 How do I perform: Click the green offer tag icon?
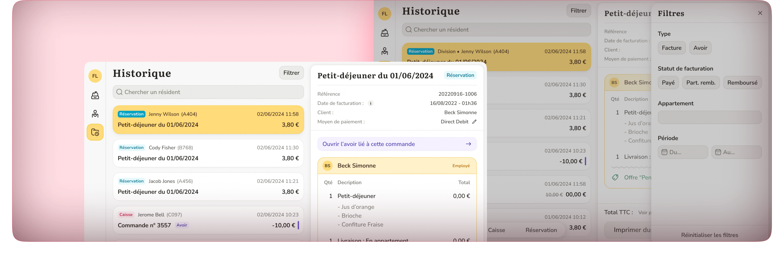(x=615, y=177)
